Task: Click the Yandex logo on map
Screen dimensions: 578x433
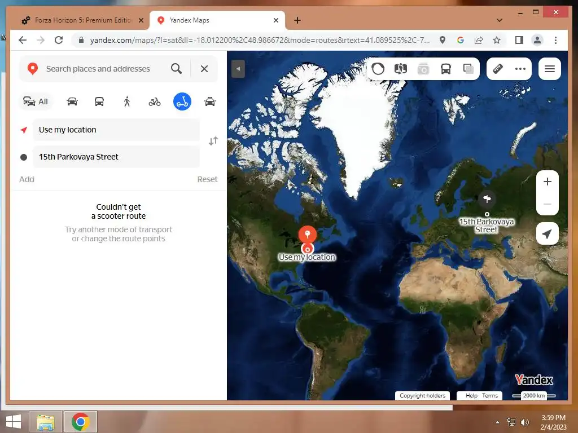Action: click(x=534, y=379)
